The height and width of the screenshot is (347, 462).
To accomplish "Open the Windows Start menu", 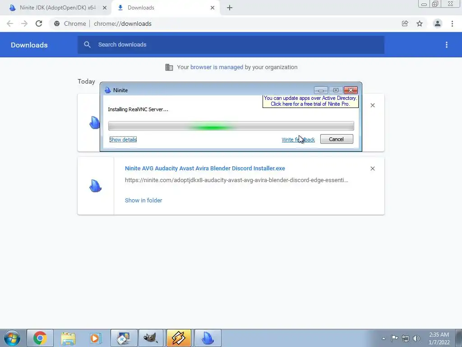I will pyautogui.click(x=12, y=338).
